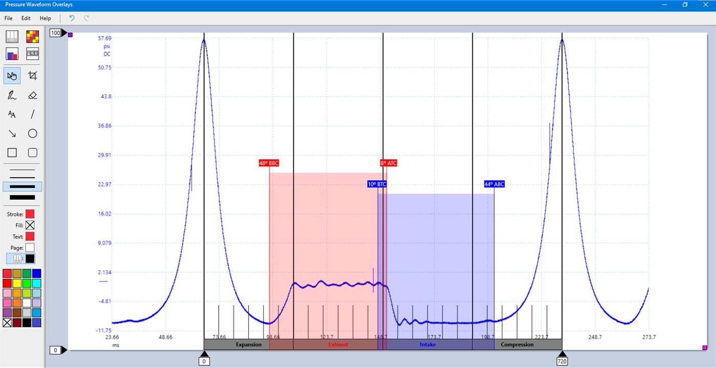Select the crop tool
Screen dimensions: 716x368
(32, 75)
